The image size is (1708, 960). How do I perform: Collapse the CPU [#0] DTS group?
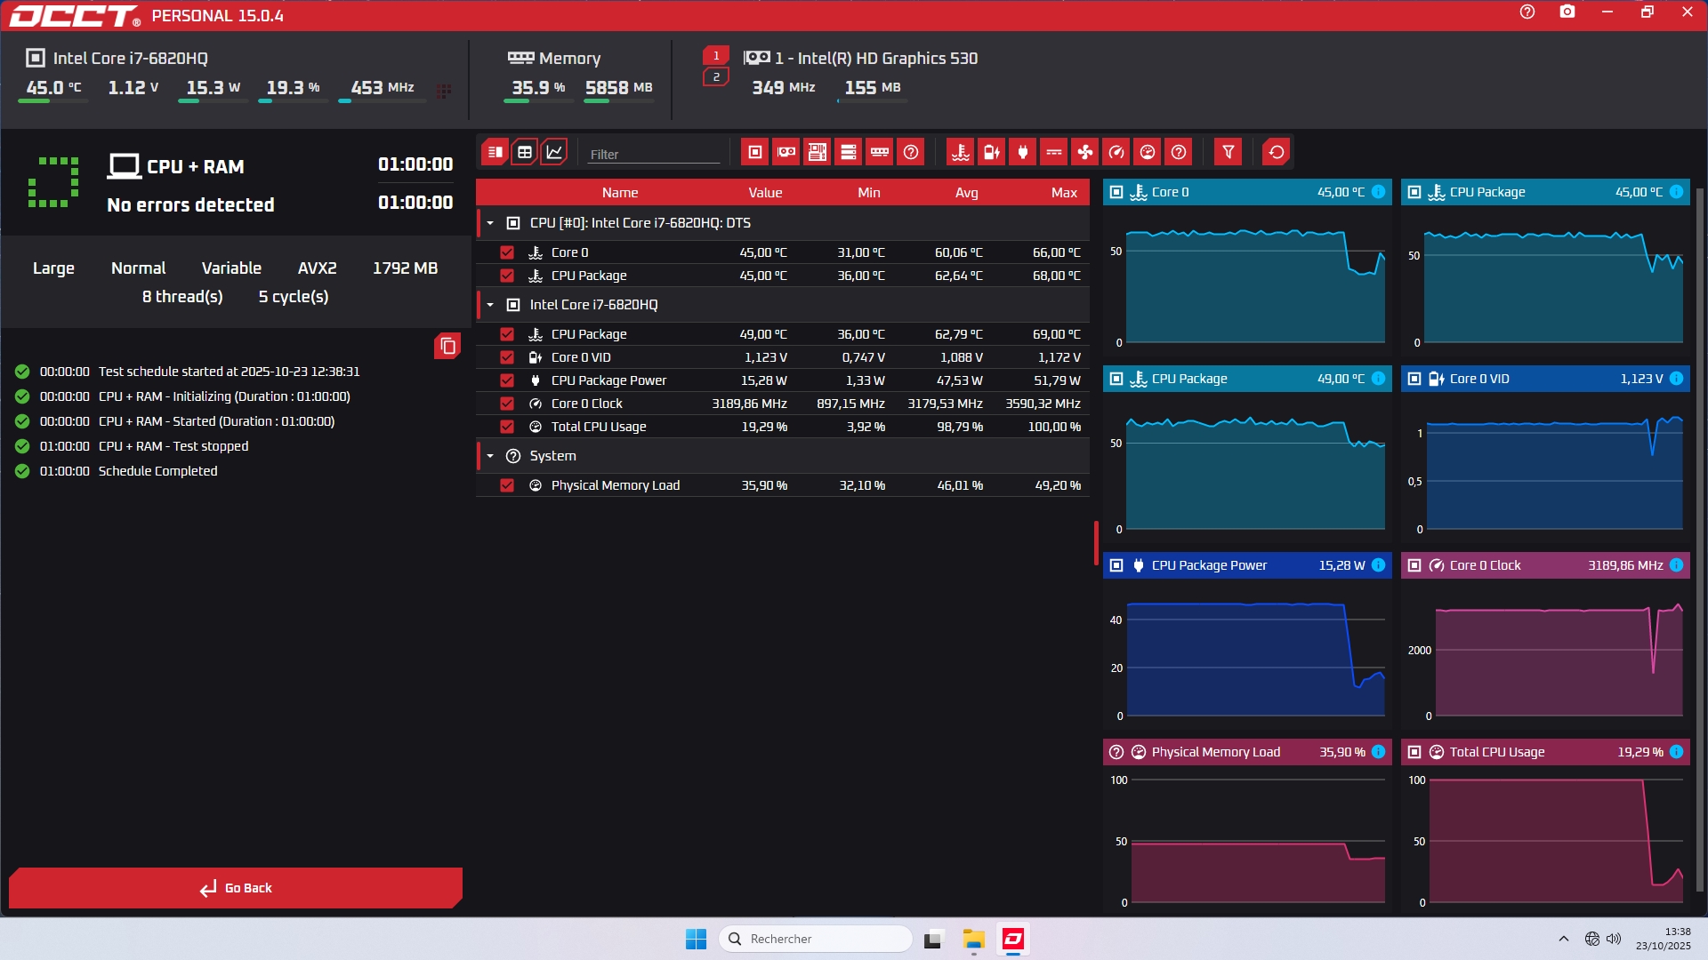click(x=490, y=223)
